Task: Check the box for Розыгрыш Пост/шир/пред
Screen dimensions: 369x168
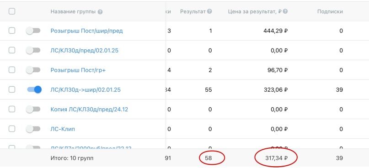Action: click(x=12, y=31)
